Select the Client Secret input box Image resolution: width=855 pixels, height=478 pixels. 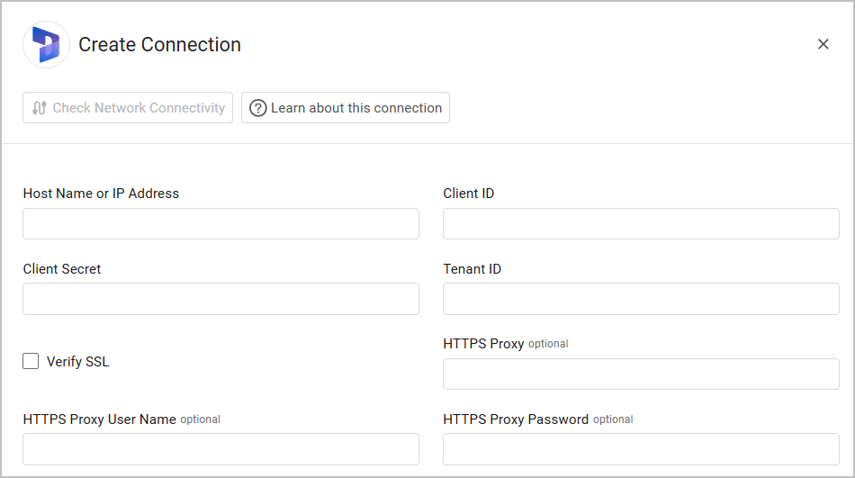220,300
